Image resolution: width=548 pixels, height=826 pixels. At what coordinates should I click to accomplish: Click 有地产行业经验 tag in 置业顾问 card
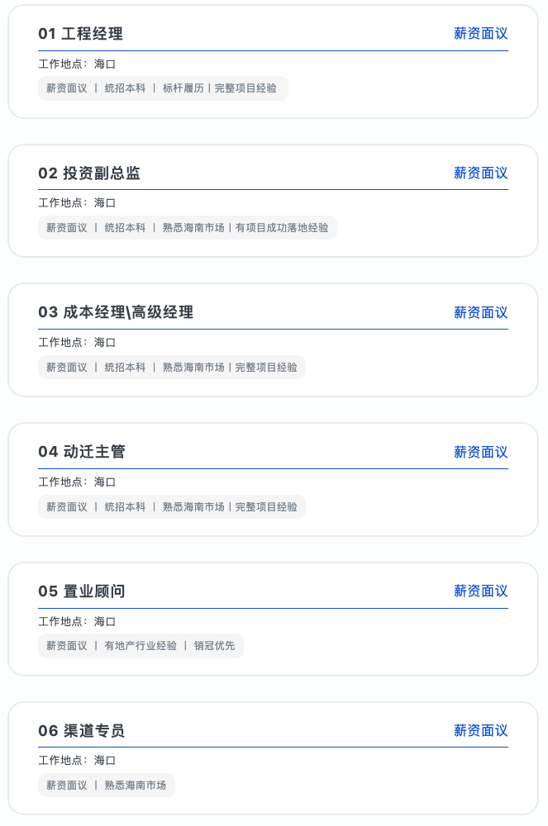141,646
